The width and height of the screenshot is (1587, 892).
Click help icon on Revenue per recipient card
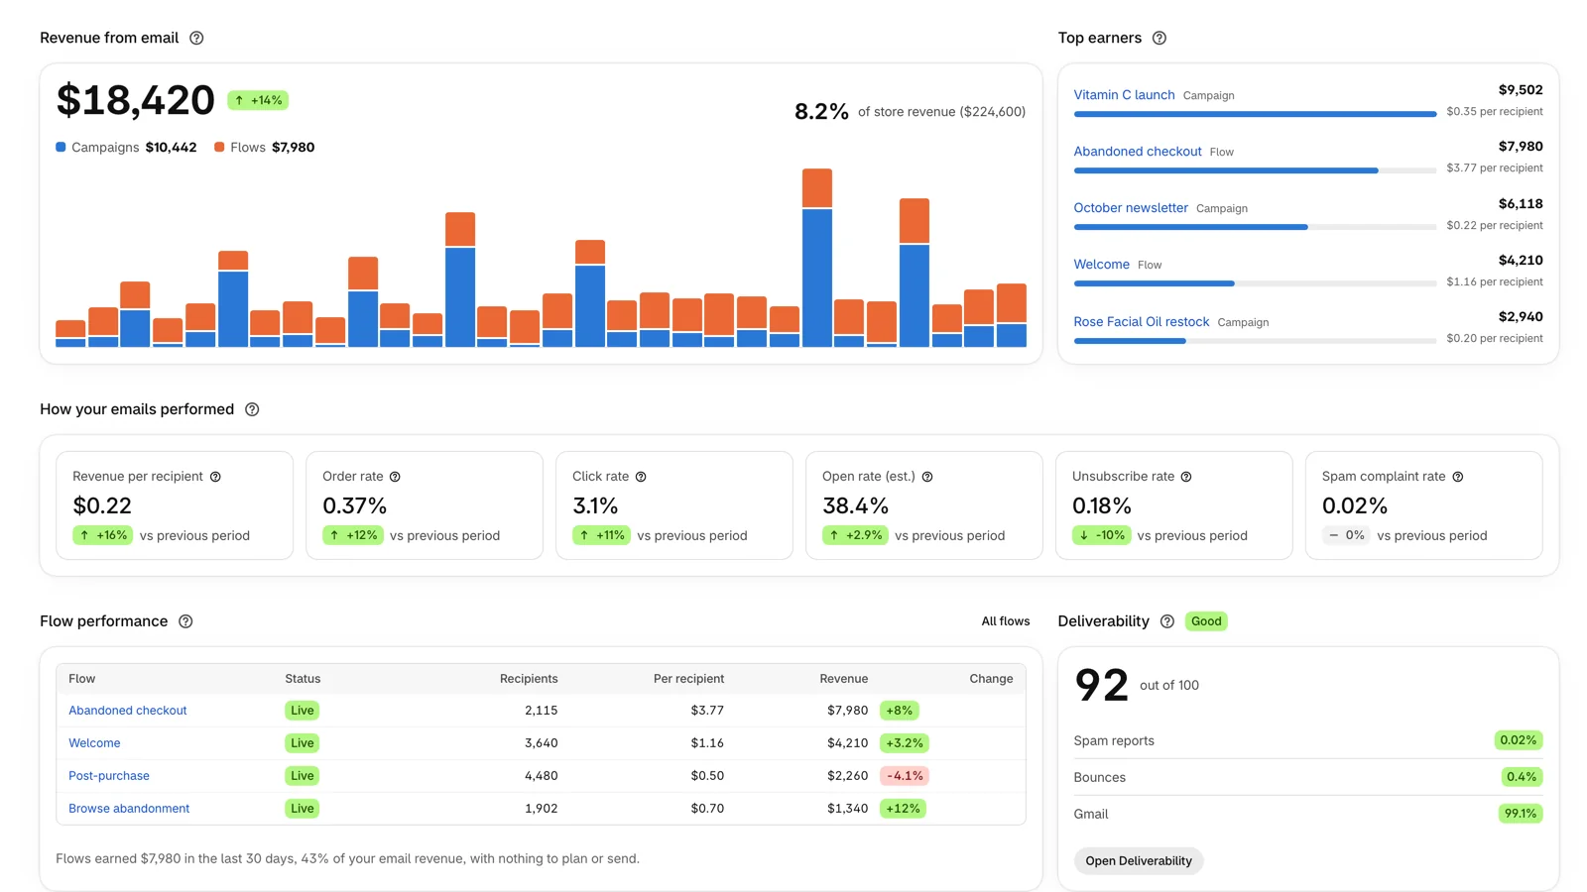[x=215, y=477]
